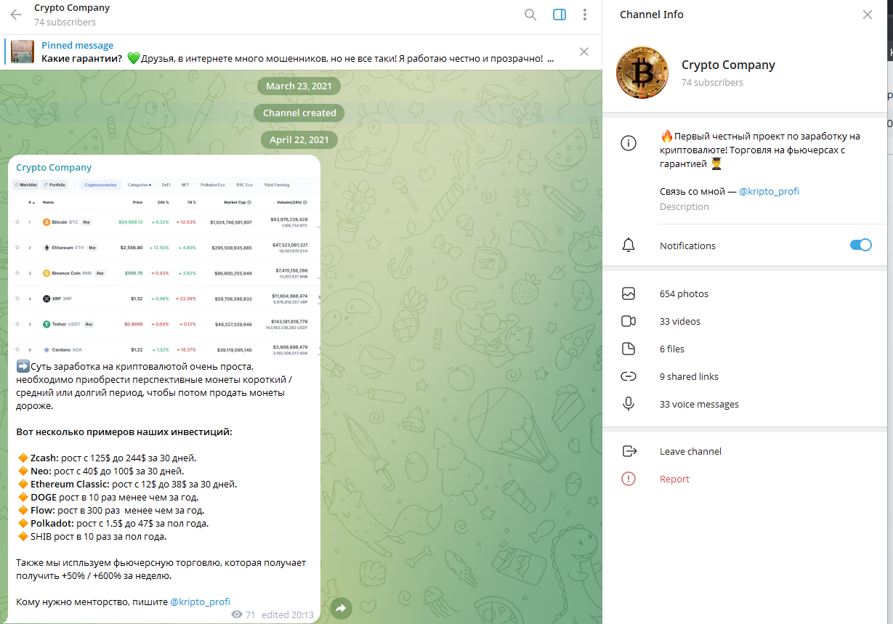Dismiss the pinned message bar

coord(584,52)
